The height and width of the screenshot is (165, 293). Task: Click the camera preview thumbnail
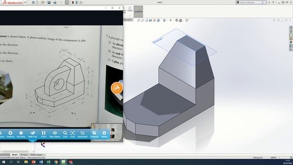click(x=107, y=132)
